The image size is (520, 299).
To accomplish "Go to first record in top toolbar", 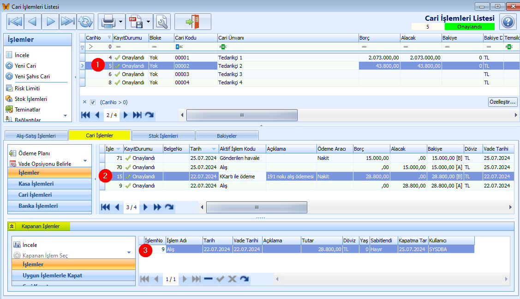I will tap(15, 22).
